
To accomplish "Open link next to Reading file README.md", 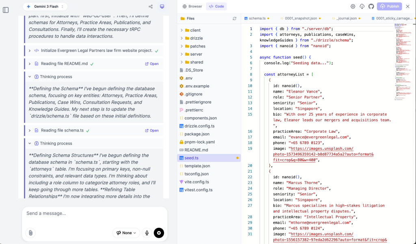I will [152, 64].
